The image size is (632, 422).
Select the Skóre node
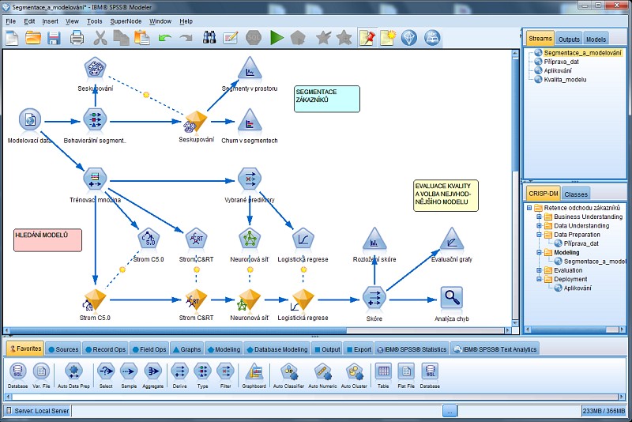[x=374, y=299]
